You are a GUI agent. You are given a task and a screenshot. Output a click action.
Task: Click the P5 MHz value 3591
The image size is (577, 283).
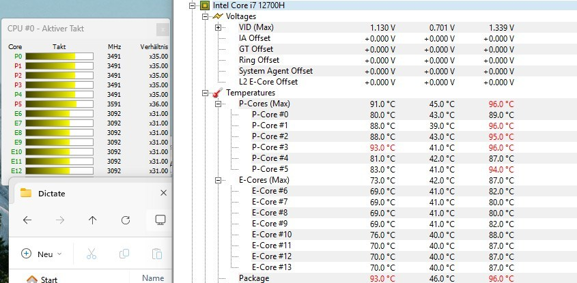[114, 104]
